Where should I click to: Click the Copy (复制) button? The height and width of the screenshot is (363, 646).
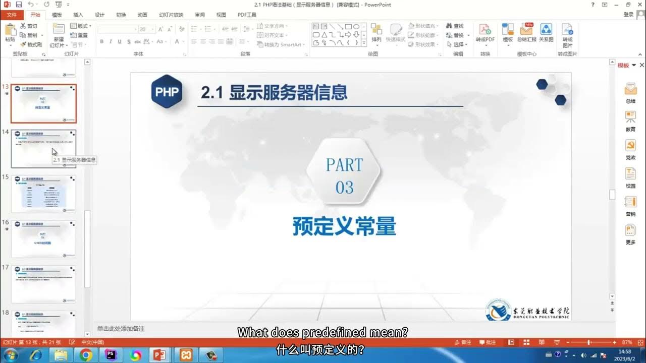(x=29, y=35)
